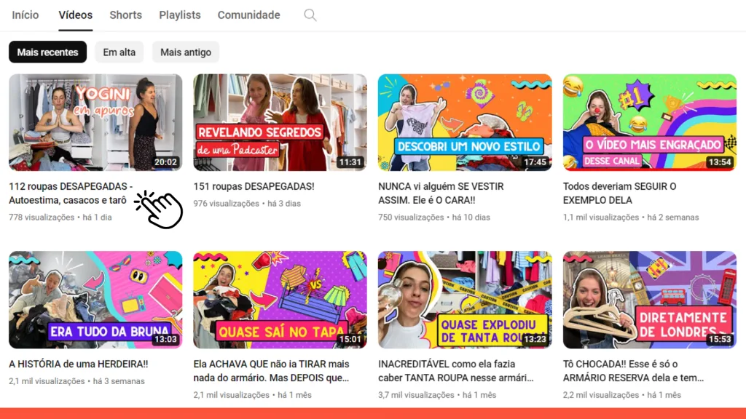Open title 'Todos deveriam SEGUIR O EXEMPLO DELA'
746x419 pixels.
click(619, 193)
